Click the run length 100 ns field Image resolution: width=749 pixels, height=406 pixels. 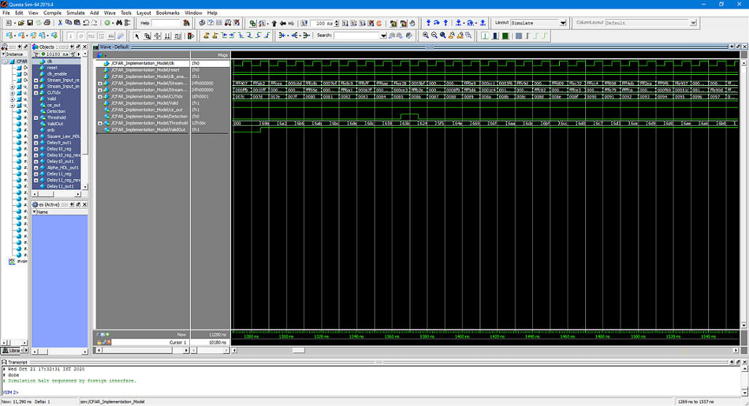pos(322,23)
